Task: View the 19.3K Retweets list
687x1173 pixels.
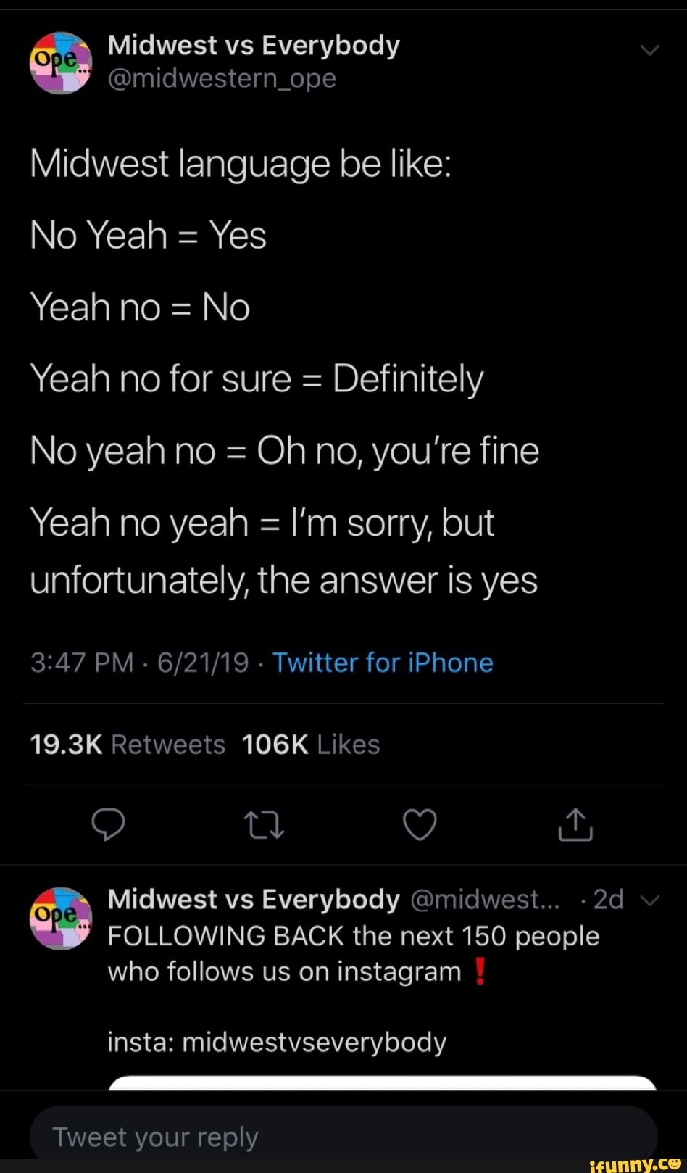Action: [x=127, y=744]
